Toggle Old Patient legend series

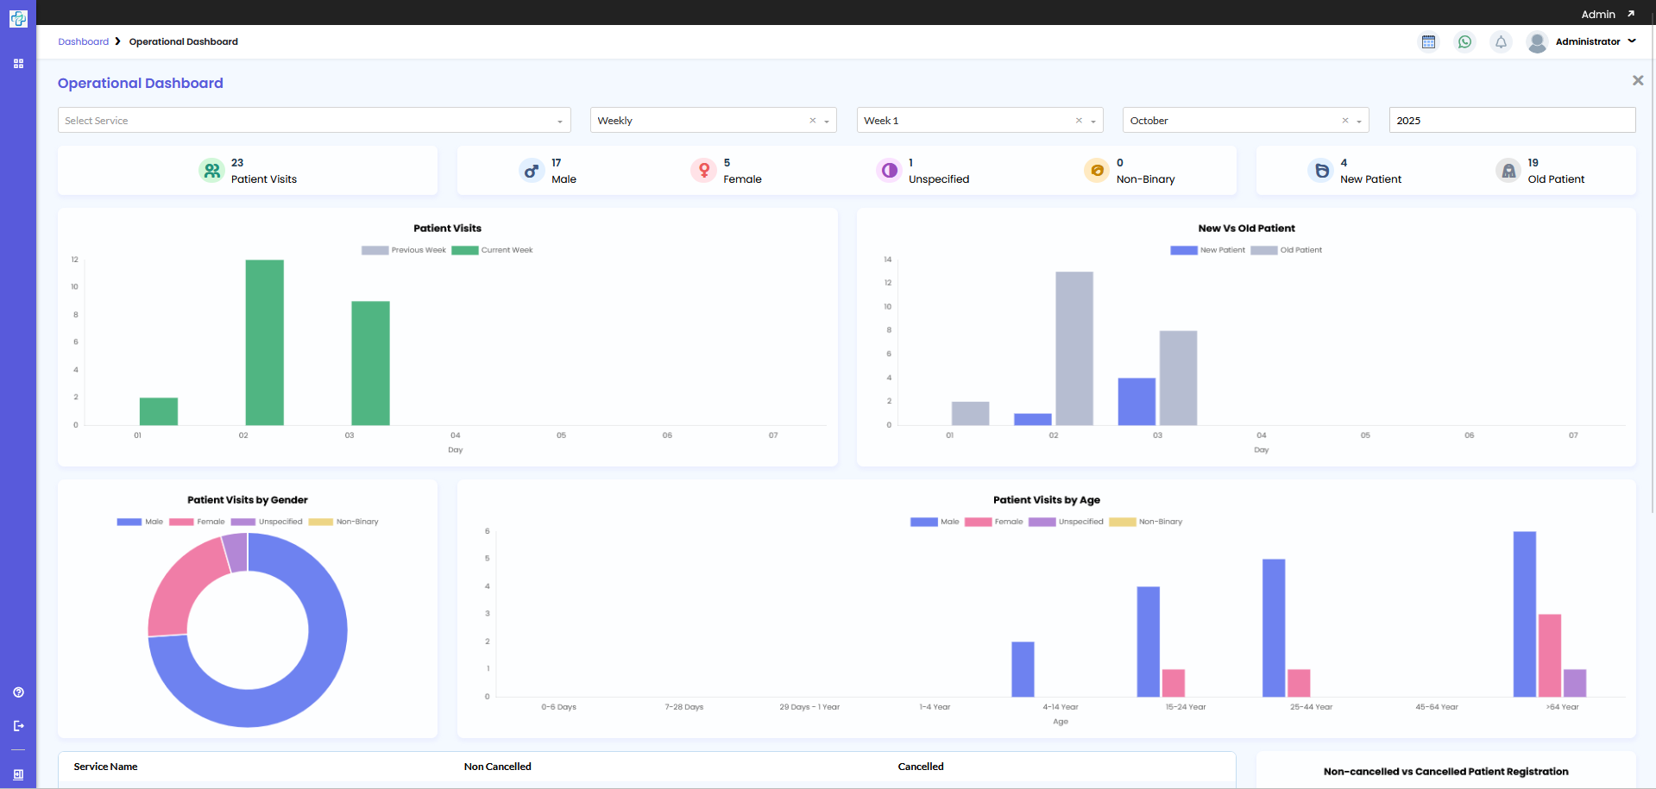pos(1286,250)
